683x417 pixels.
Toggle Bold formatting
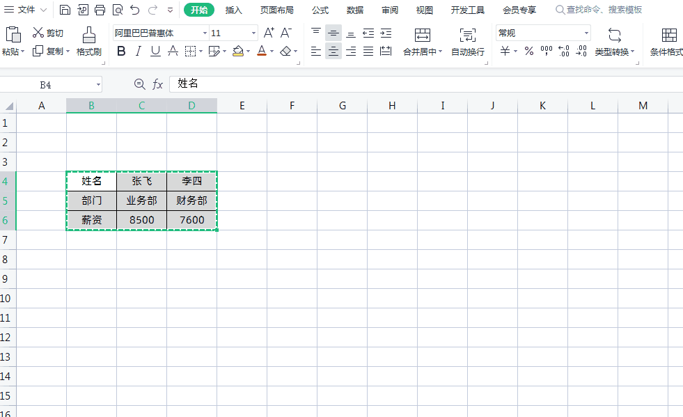[x=121, y=52]
